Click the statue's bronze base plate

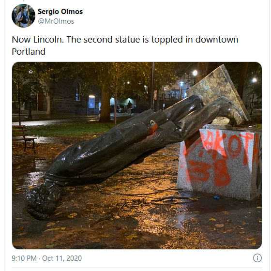click(220, 92)
